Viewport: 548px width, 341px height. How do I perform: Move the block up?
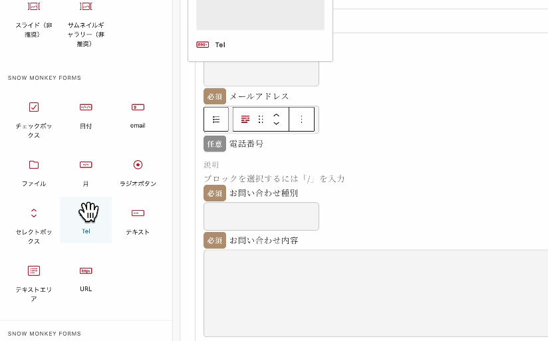click(277, 115)
